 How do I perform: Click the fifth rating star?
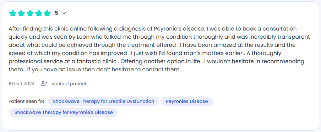coord(47,13)
